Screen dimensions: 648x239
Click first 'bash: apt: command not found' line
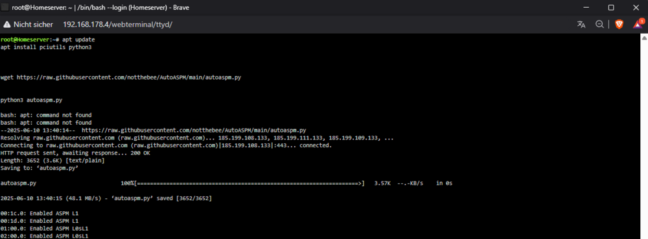pyautogui.click(x=46, y=115)
